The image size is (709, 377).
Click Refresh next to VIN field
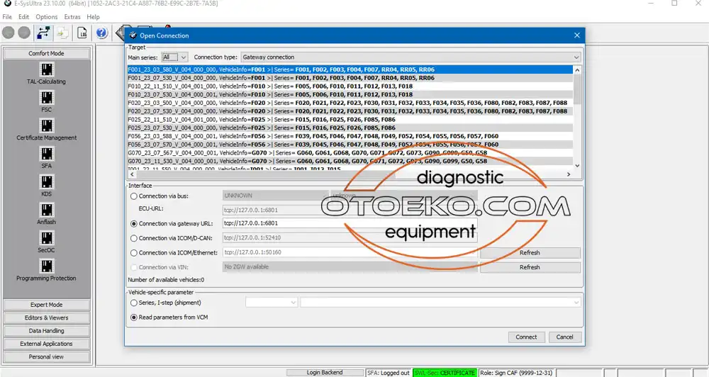point(530,267)
